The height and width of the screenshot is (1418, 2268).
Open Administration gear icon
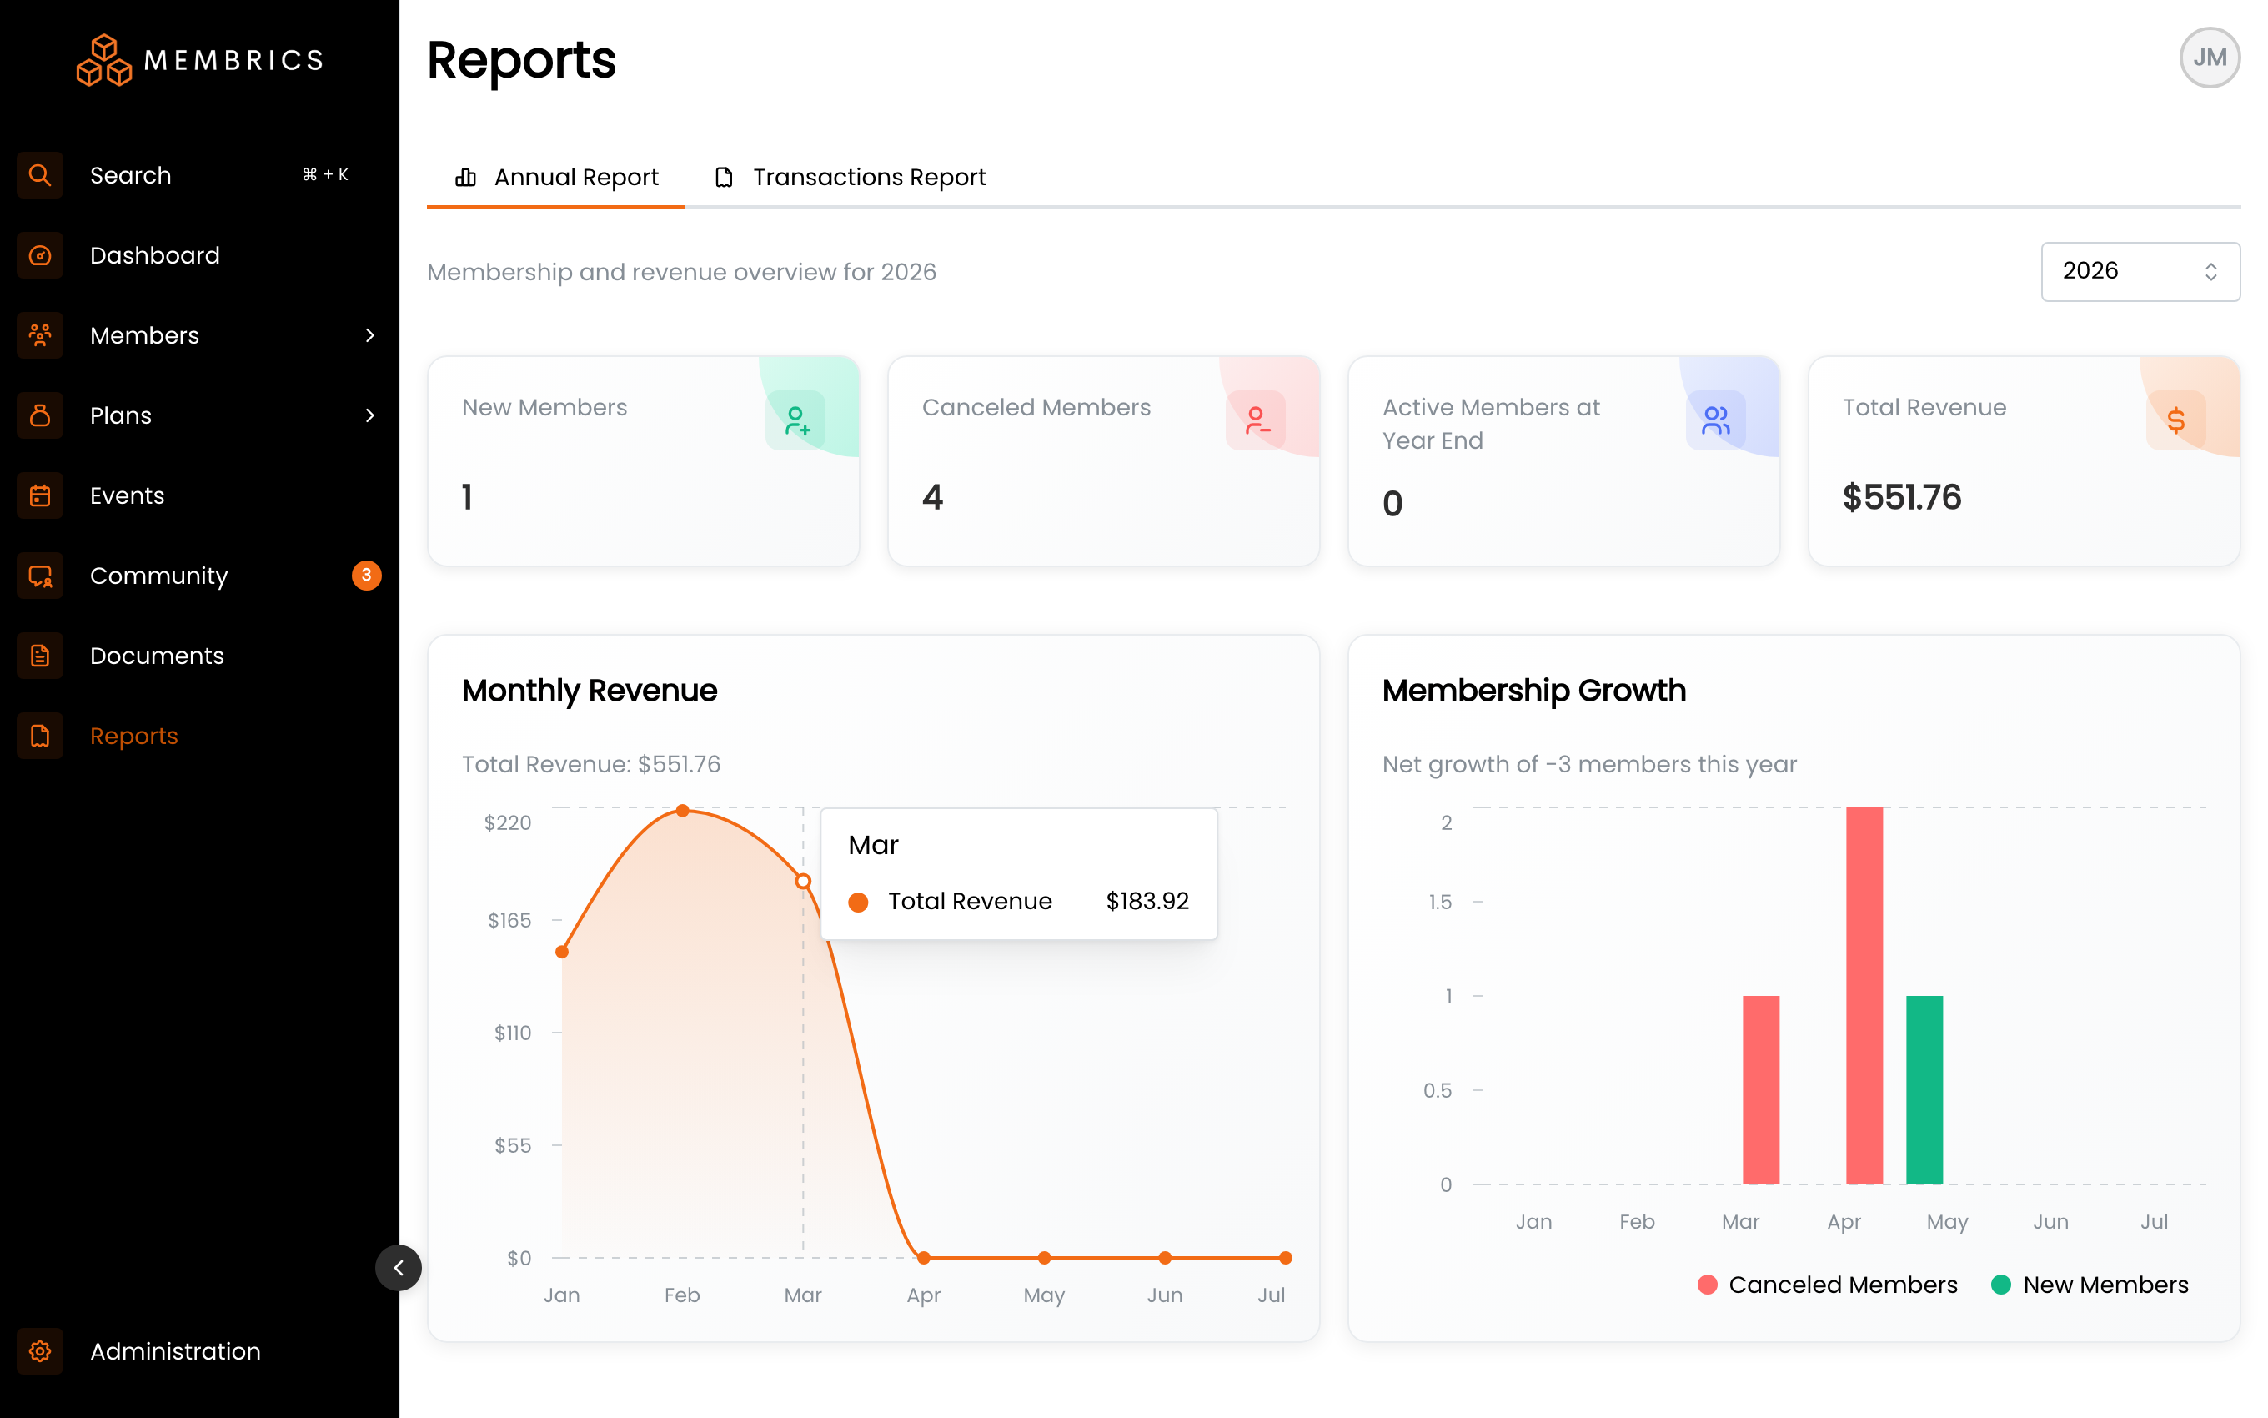pyautogui.click(x=39, y=1351)
